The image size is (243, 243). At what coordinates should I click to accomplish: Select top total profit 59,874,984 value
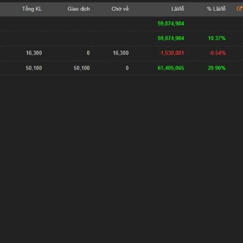(x=171, y=23)
